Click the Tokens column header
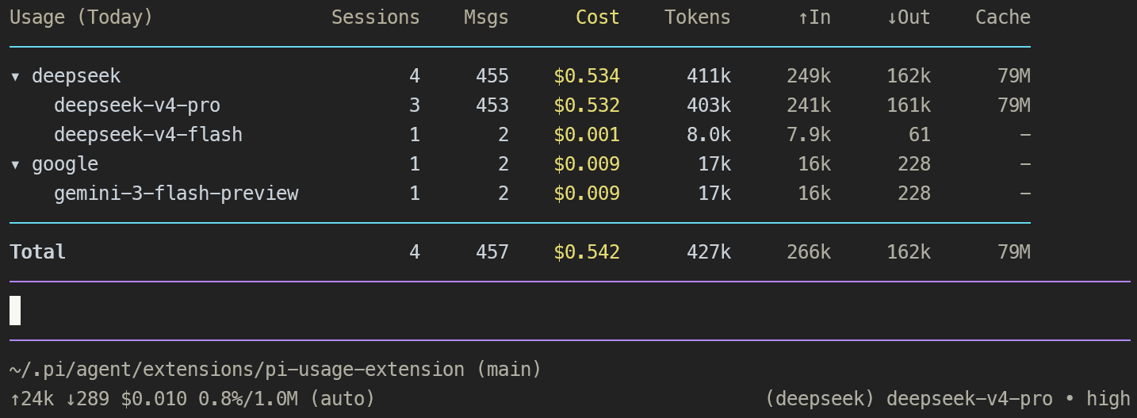 698,17
